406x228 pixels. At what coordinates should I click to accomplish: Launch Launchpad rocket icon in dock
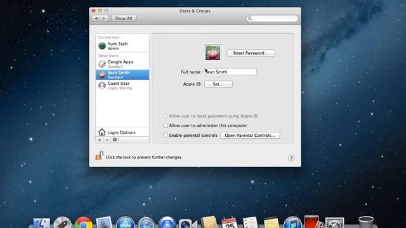(x=62, y=222)
